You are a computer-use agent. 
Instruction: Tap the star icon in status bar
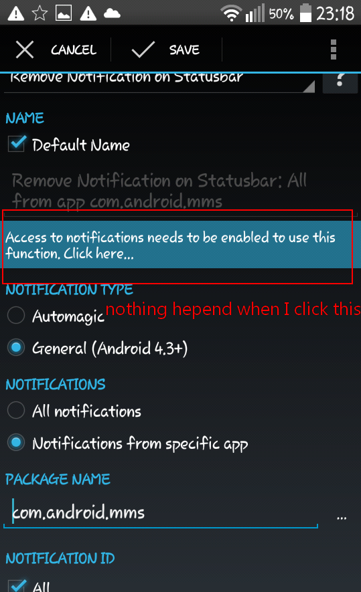40,14
